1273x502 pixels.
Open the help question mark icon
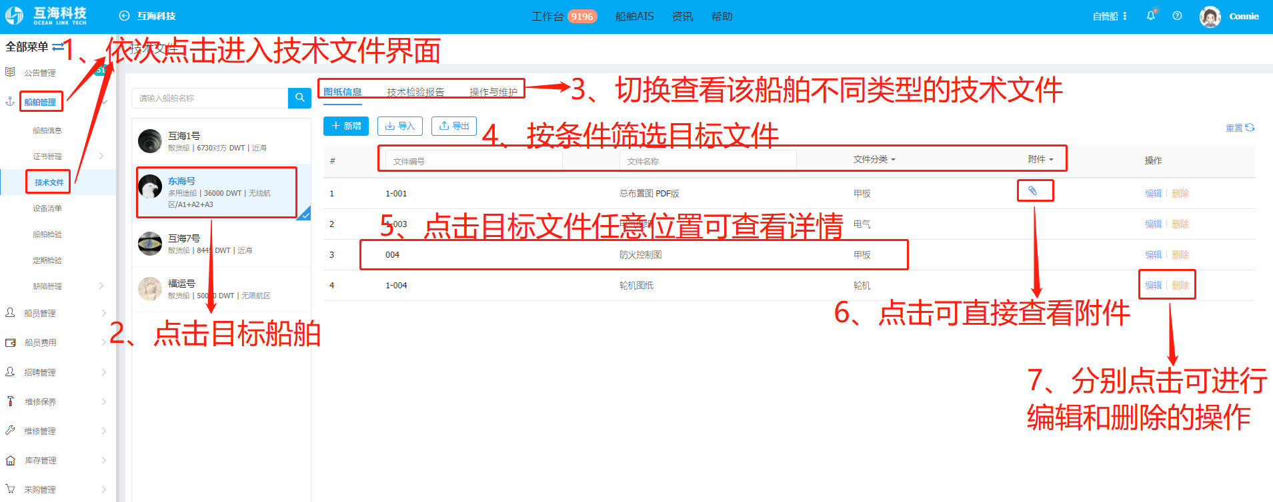click(1177, 16)
